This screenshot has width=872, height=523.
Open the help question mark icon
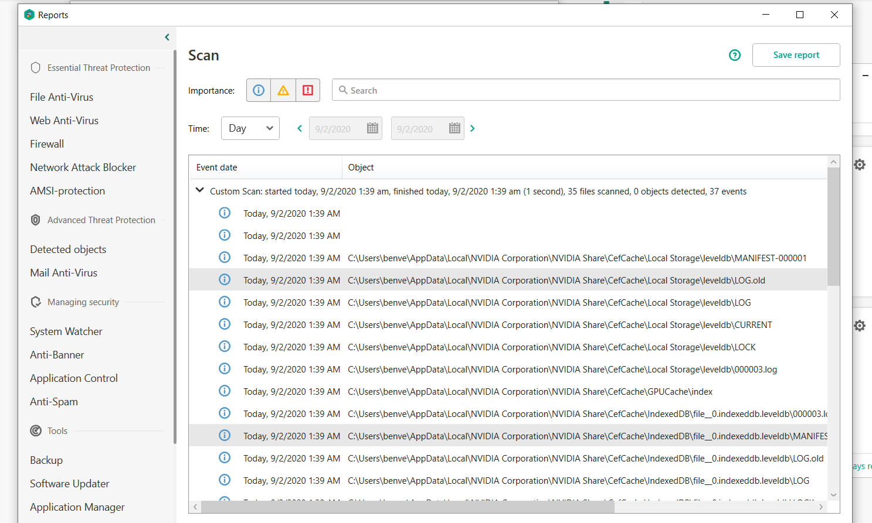735,55
